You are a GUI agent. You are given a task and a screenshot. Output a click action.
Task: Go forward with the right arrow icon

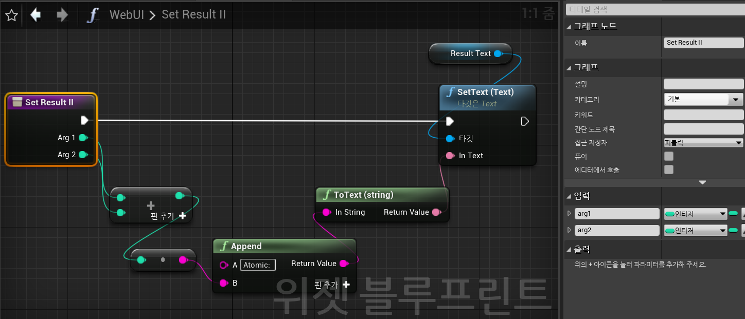pos(62,15)
